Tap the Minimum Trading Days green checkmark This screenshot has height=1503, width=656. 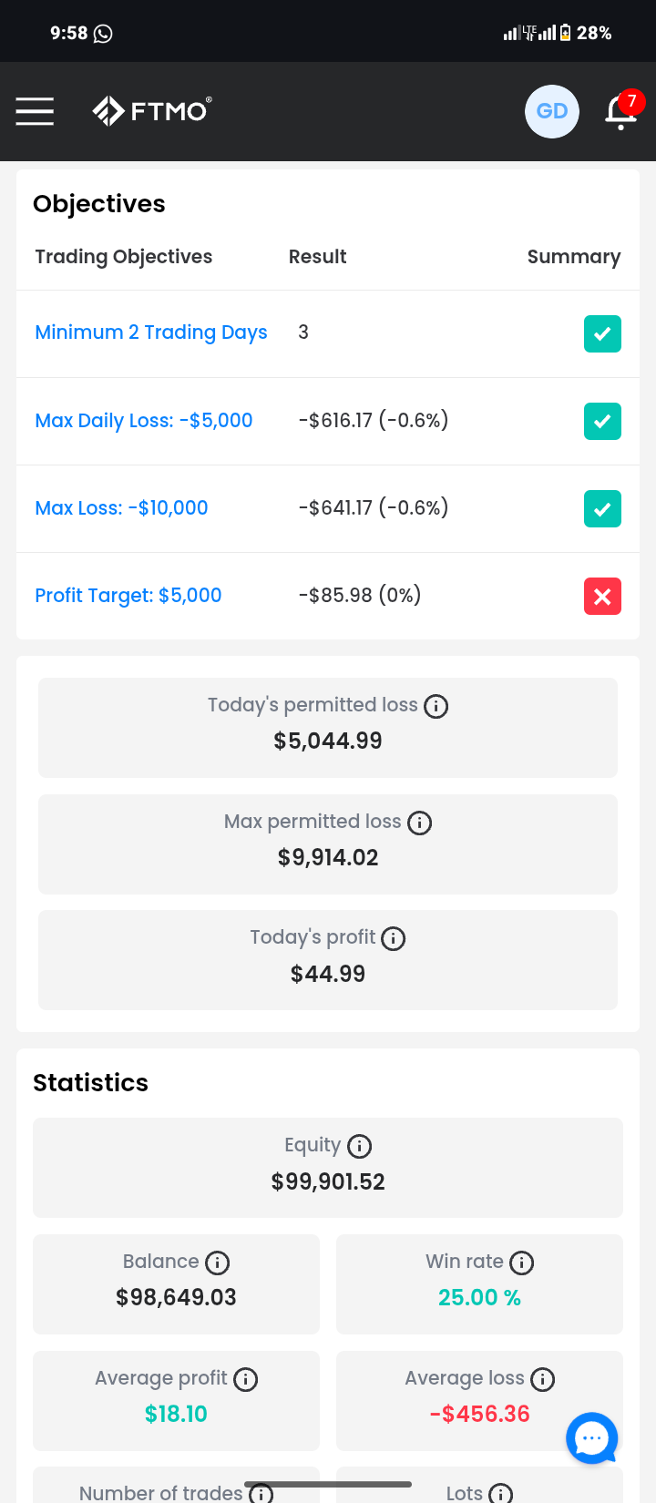coord(602,333)
